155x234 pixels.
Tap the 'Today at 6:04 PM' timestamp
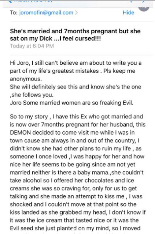click(32, 46)
